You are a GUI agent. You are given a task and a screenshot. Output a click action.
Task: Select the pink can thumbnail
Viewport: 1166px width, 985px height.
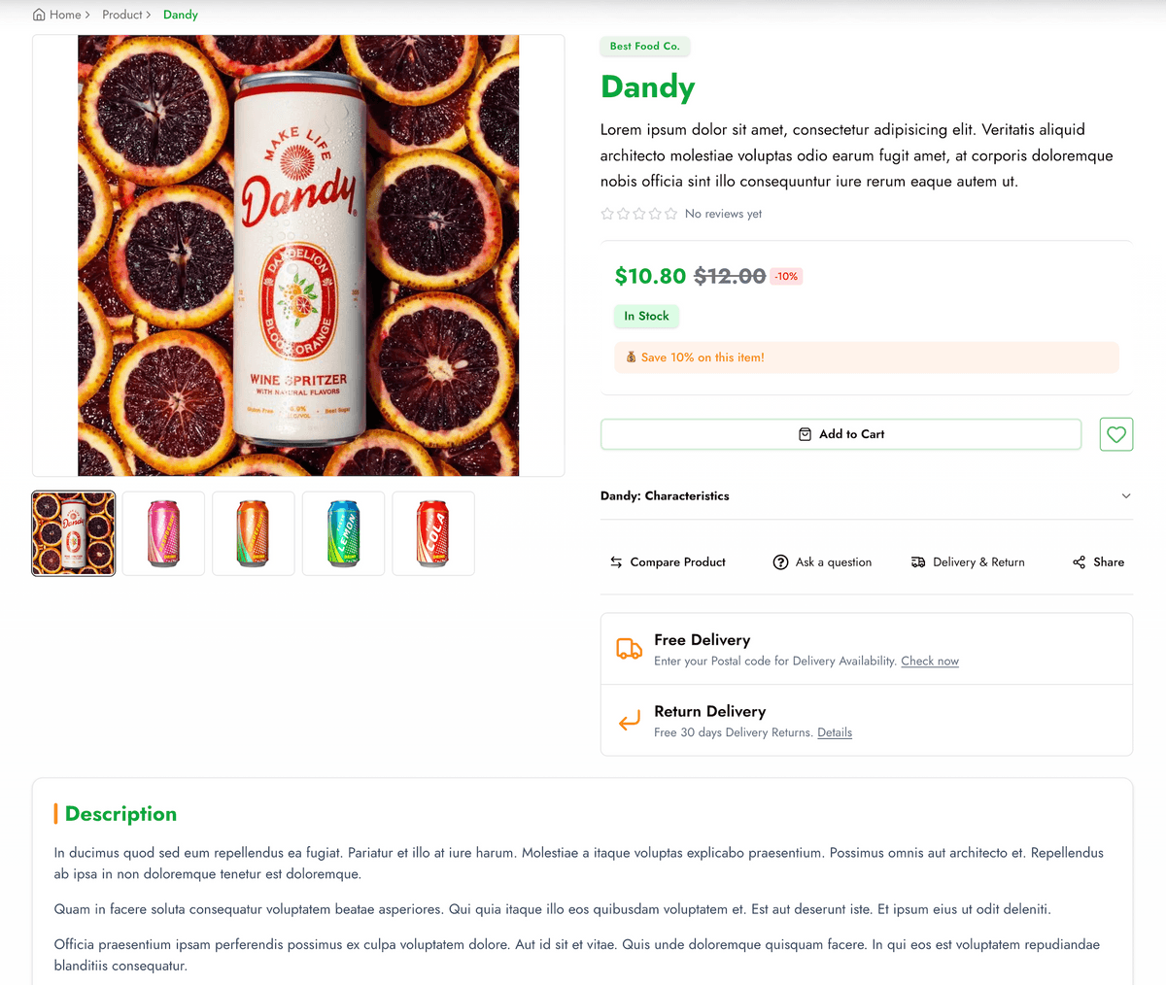163,533
